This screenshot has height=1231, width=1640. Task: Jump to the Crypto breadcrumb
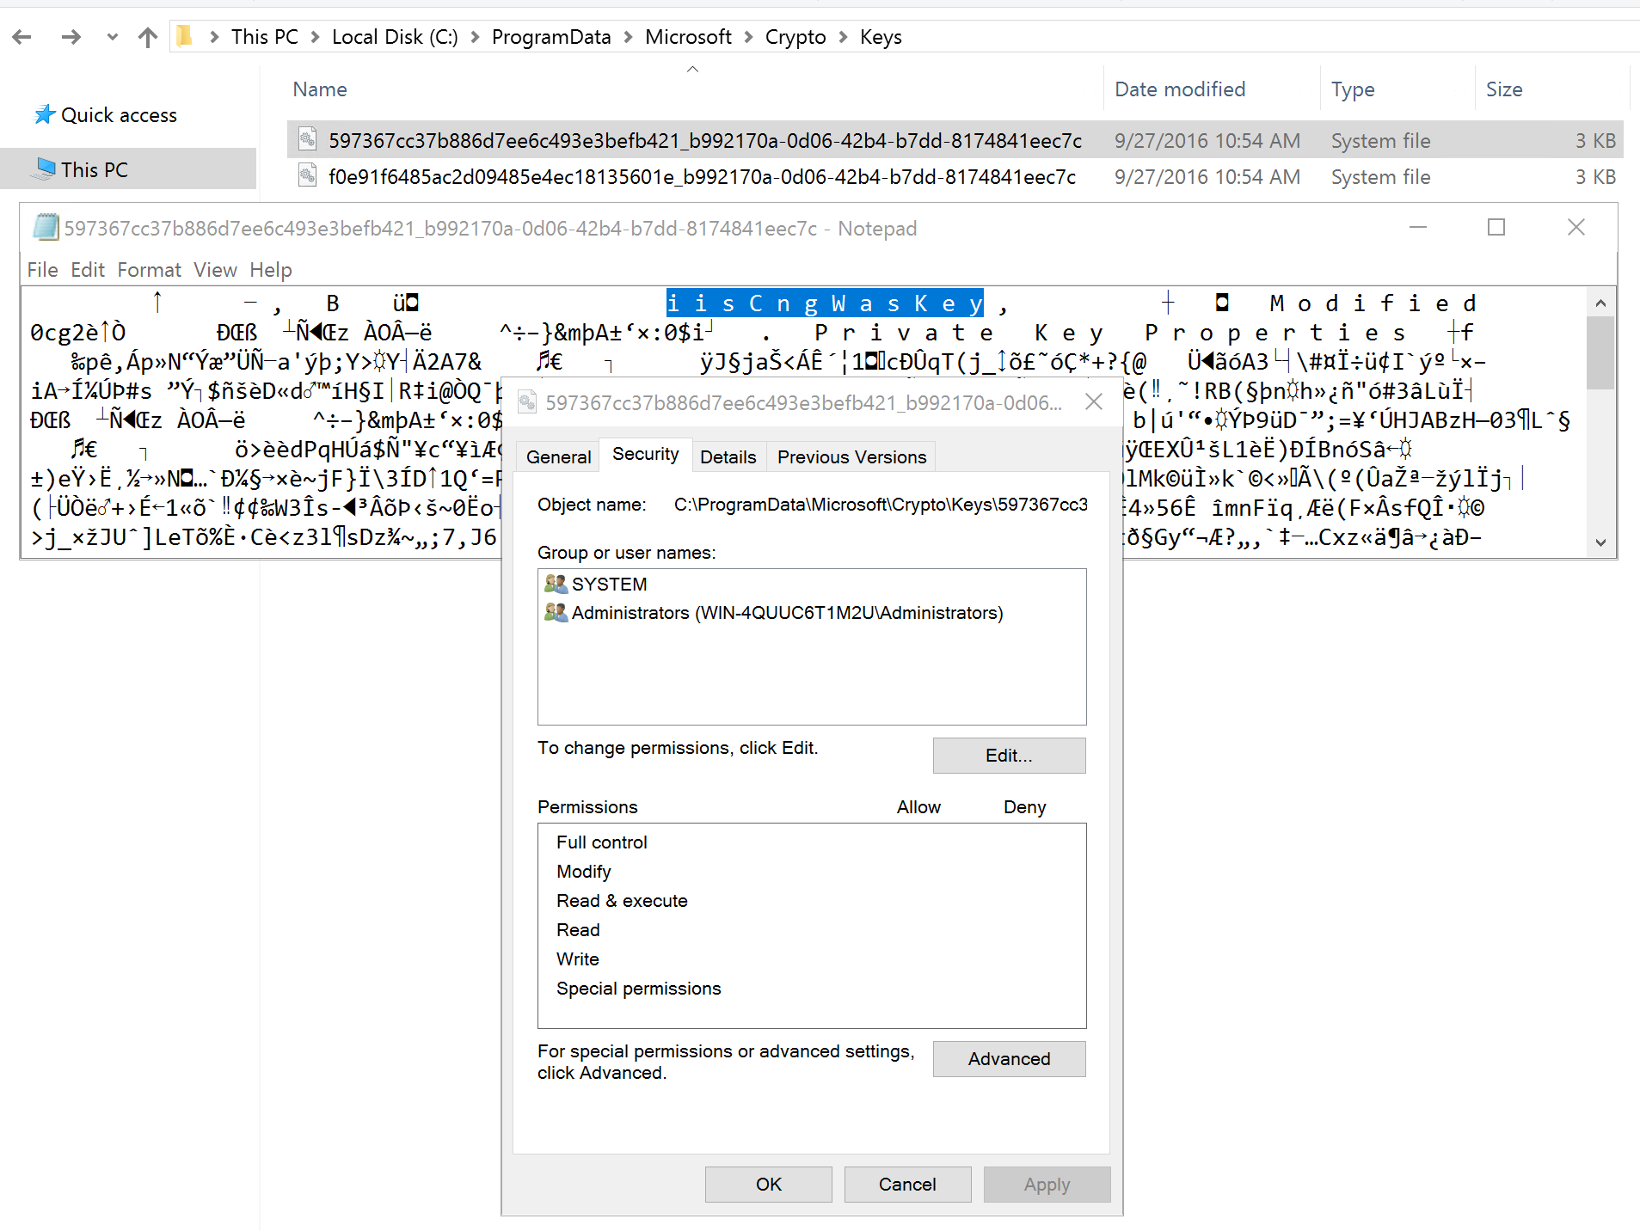[795, 37]
